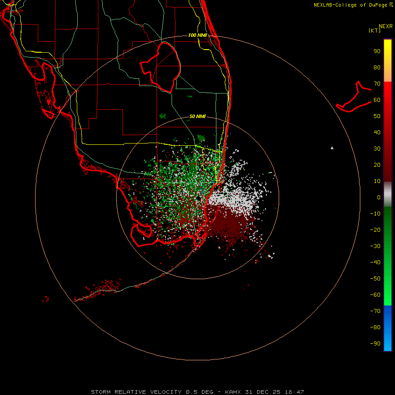Screen dimensions: 395x395
Task: Click the 50 NMI range ring label
Action: coord(197,116)
